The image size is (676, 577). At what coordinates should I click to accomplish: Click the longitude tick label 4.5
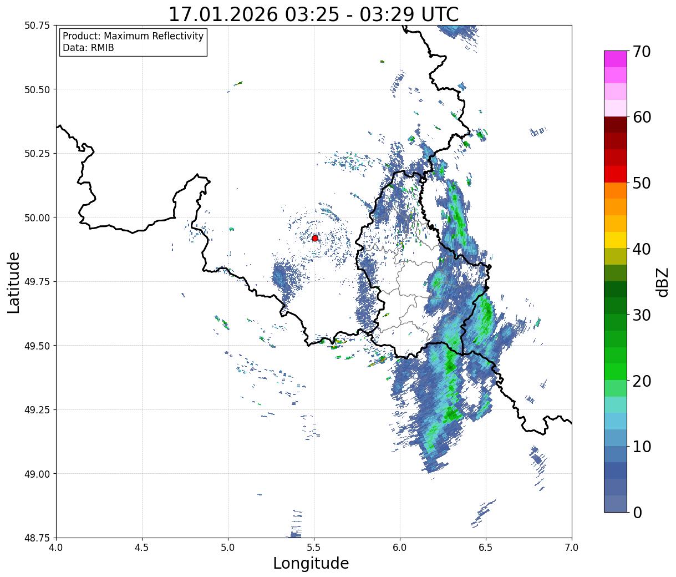click(142, 547)
